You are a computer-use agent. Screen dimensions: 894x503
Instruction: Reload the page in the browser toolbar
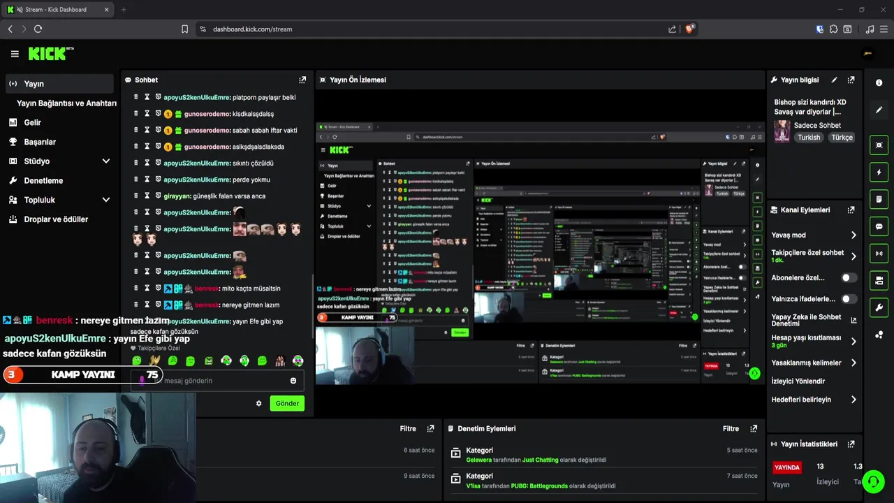point(38,29)
